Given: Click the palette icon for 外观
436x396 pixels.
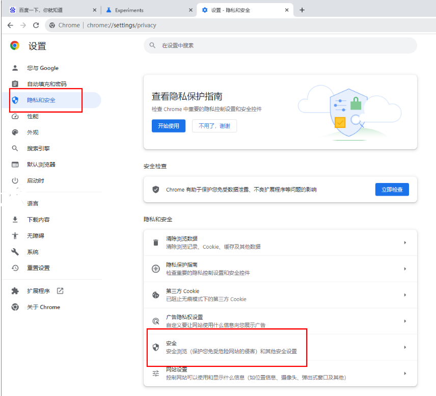Looking at the screenshot, I should pos(15,132).
